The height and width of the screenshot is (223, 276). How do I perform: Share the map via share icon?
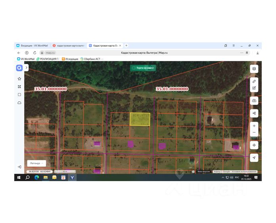(254, 113)
